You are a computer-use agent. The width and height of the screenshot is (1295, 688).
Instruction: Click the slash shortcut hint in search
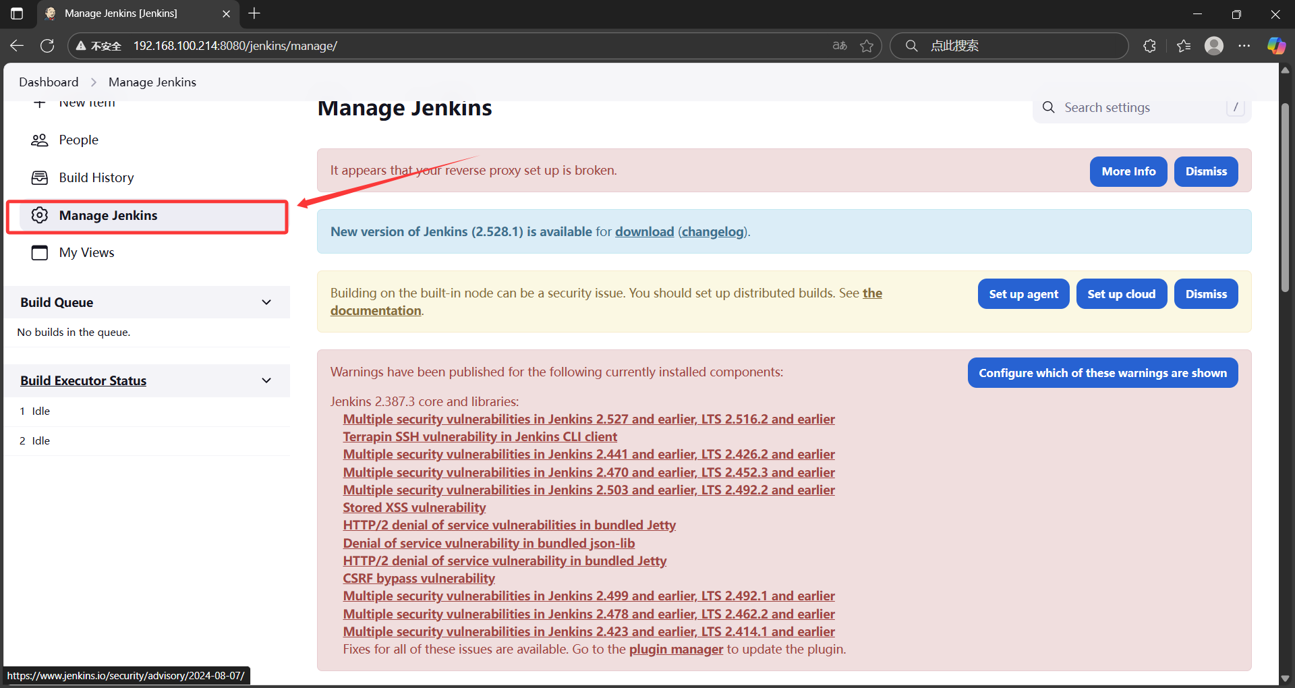click(x=1236, y=107)
